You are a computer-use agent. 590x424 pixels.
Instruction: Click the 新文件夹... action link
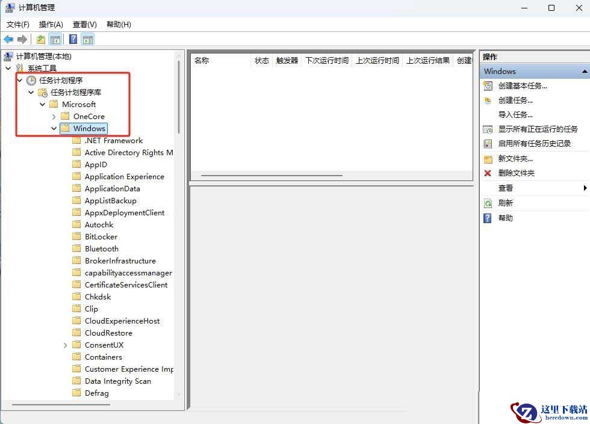point(515,159)
